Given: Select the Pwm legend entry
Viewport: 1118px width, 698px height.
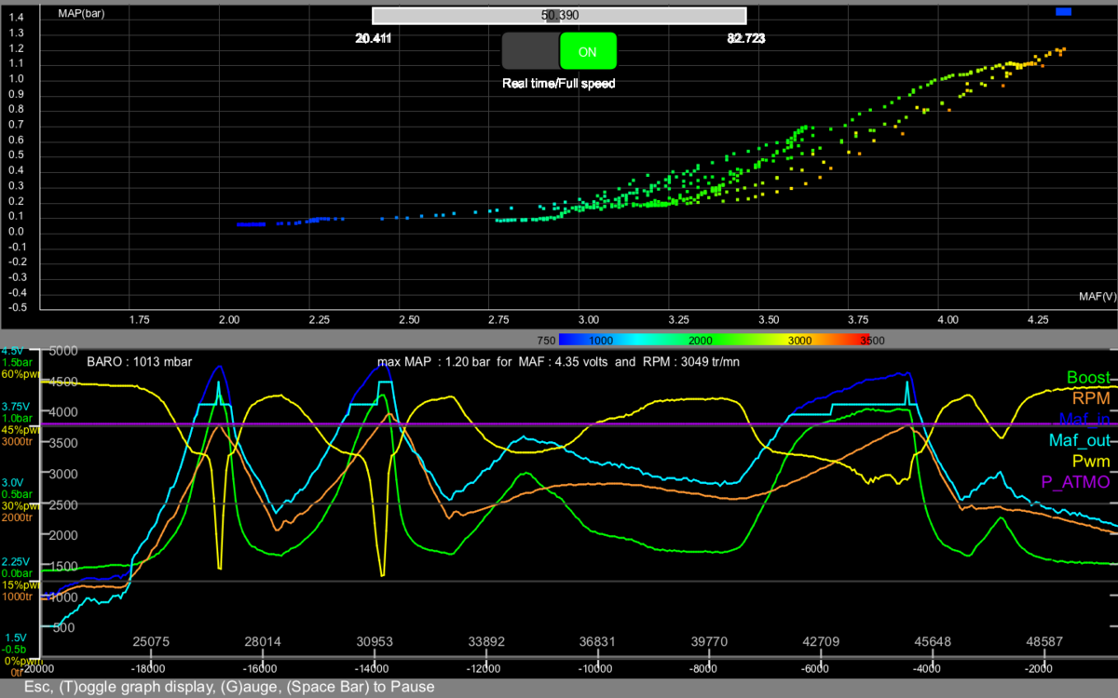Looking at the screenshot, I should point(1091,461).
